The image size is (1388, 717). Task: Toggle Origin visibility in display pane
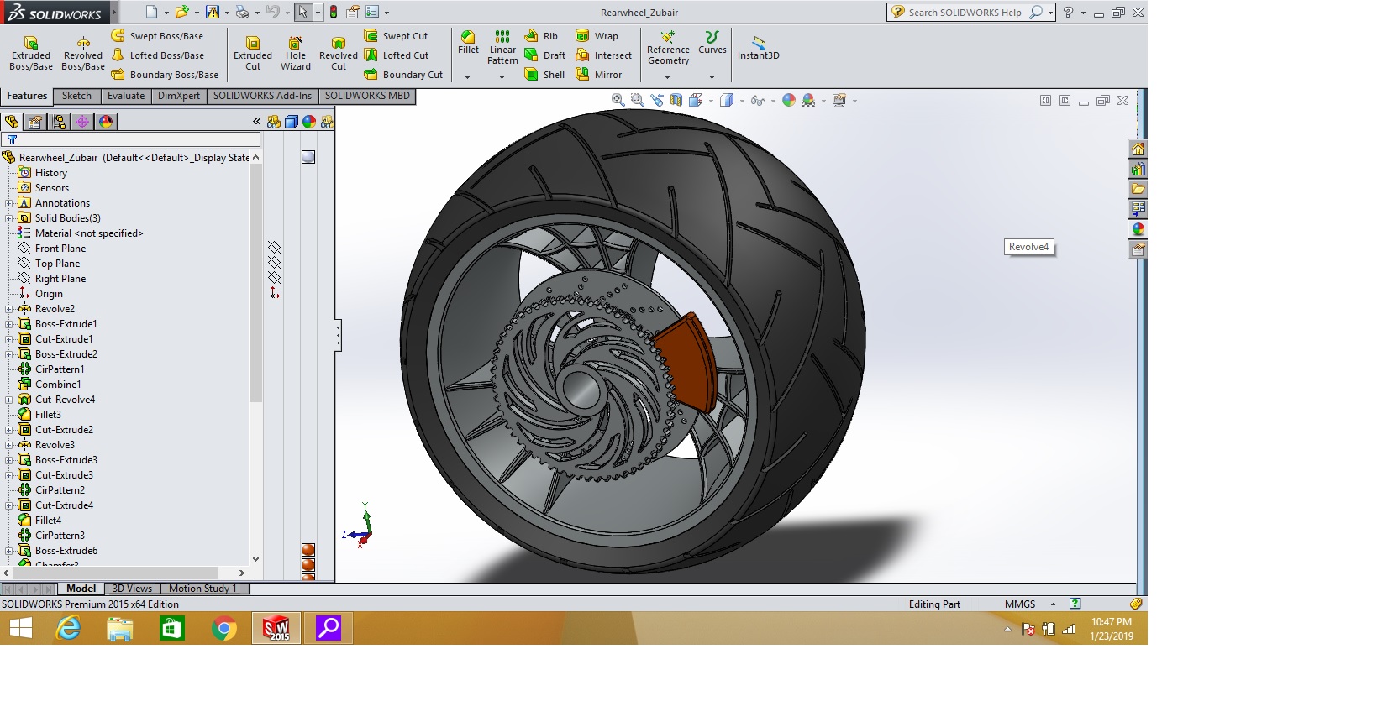(x=274, y=293)
